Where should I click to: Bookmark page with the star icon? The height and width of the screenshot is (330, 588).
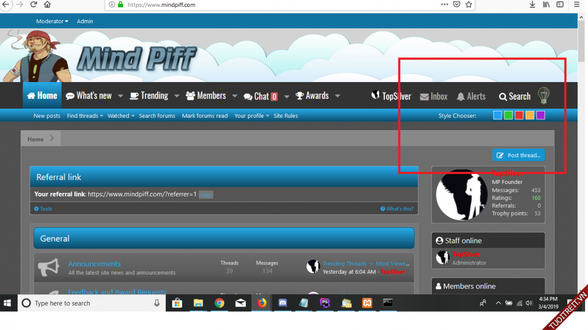tap(469, 5)
